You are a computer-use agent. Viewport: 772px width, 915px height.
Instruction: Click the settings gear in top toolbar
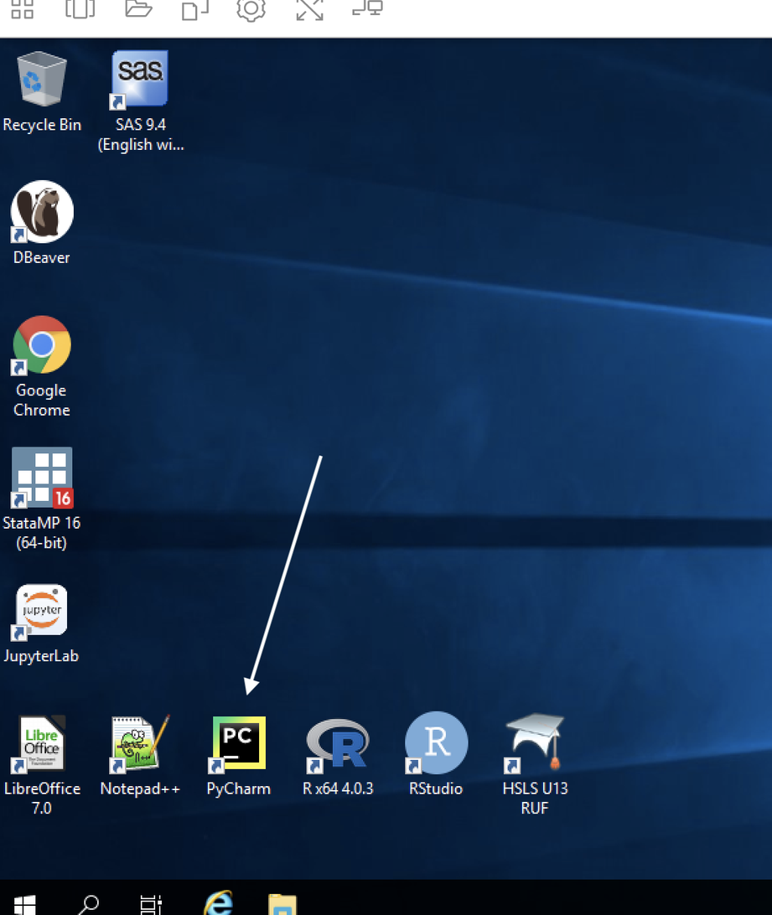click(x=251, y=10)
